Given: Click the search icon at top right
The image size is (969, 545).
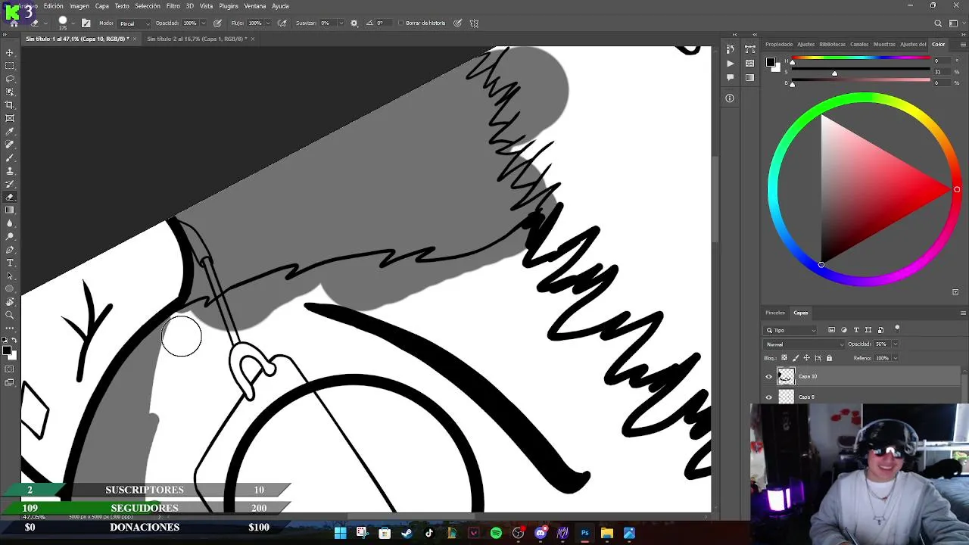Looking at the screenshot, I should (x=938, y=23).
